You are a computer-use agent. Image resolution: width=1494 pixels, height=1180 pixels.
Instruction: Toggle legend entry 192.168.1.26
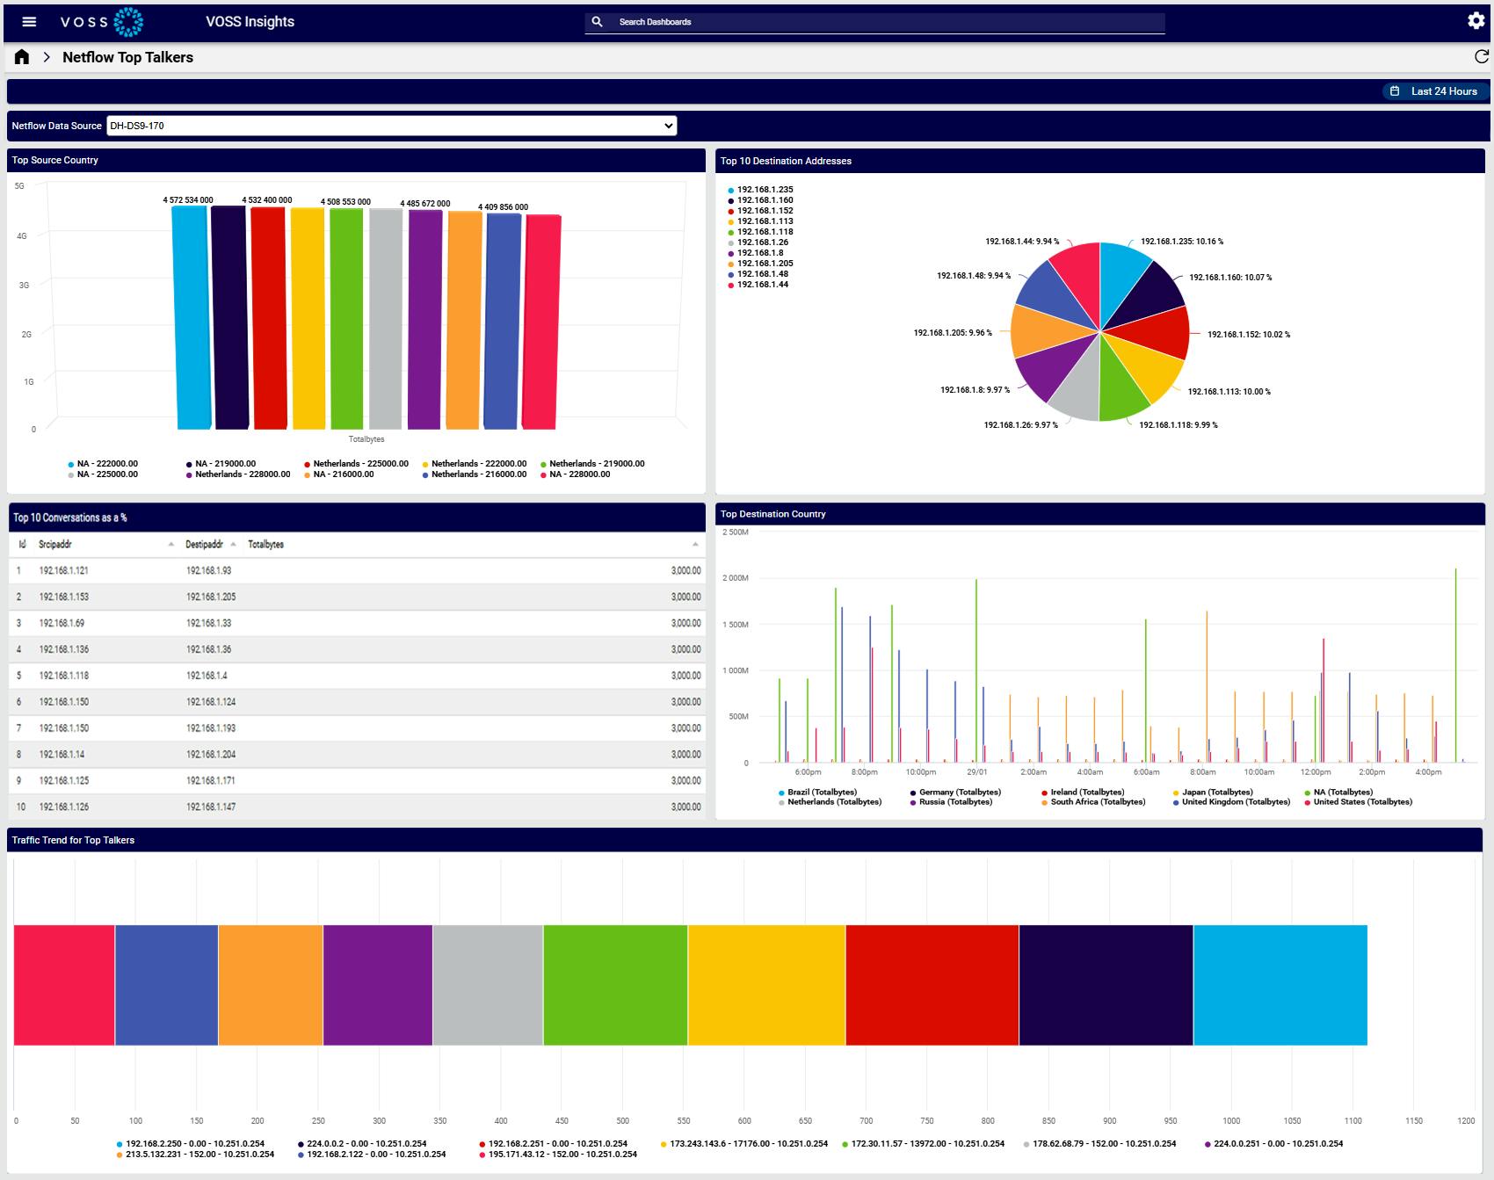click(758, 243)
